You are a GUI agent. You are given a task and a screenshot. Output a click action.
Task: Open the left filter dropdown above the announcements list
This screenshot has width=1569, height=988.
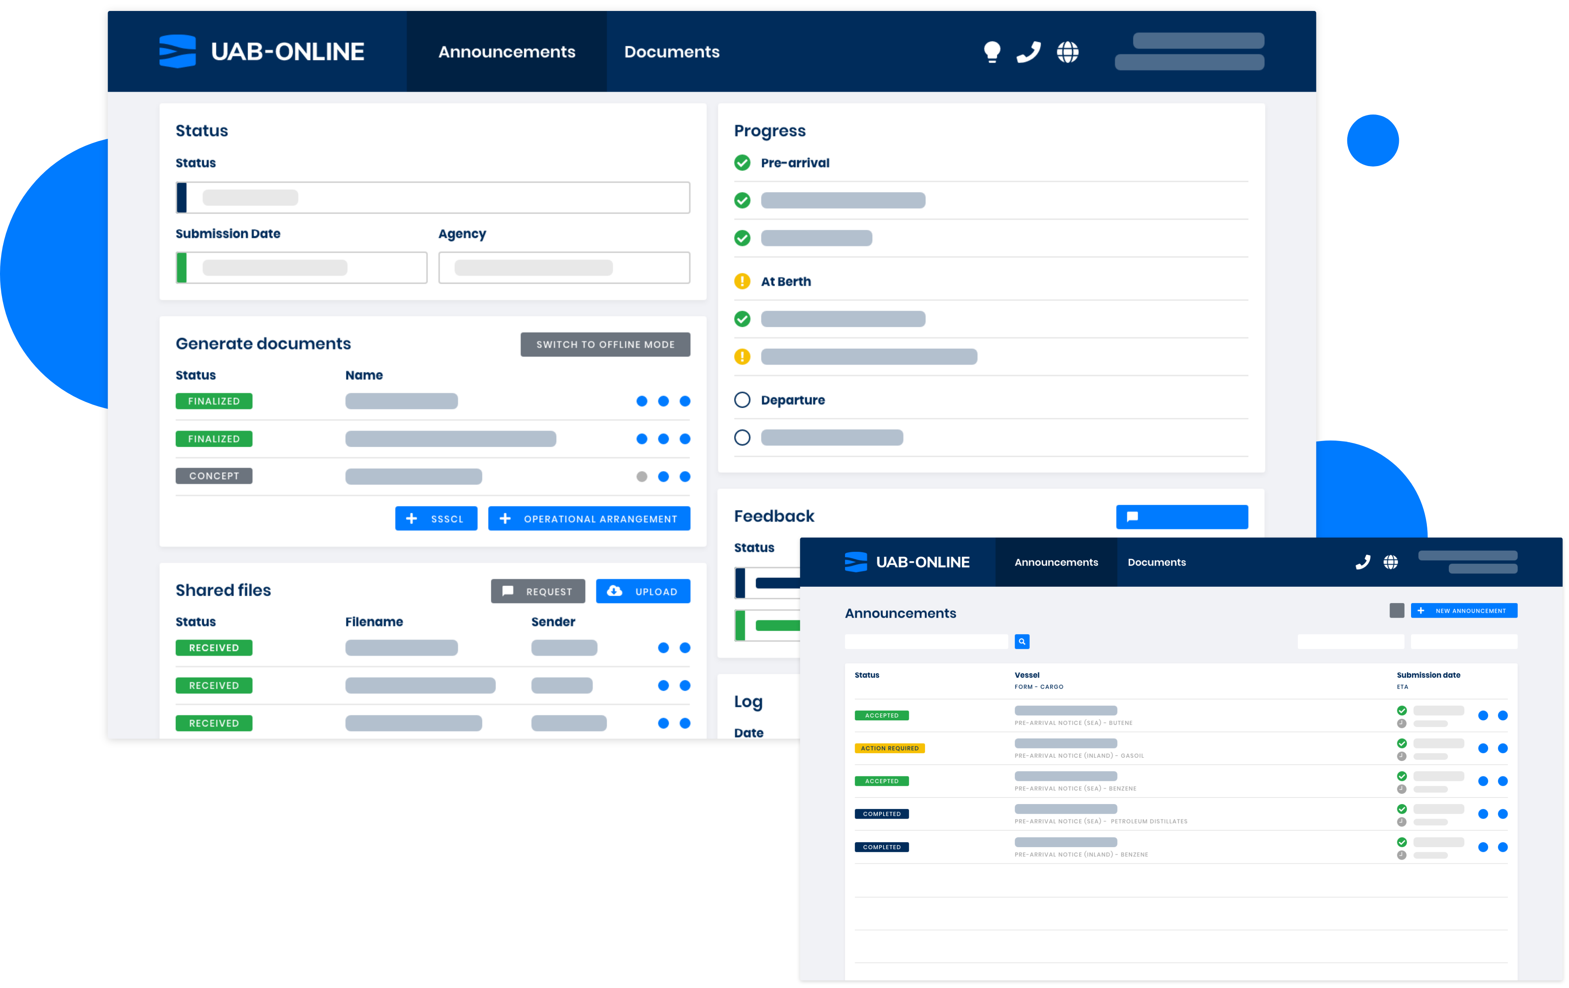pos(1351,642)
